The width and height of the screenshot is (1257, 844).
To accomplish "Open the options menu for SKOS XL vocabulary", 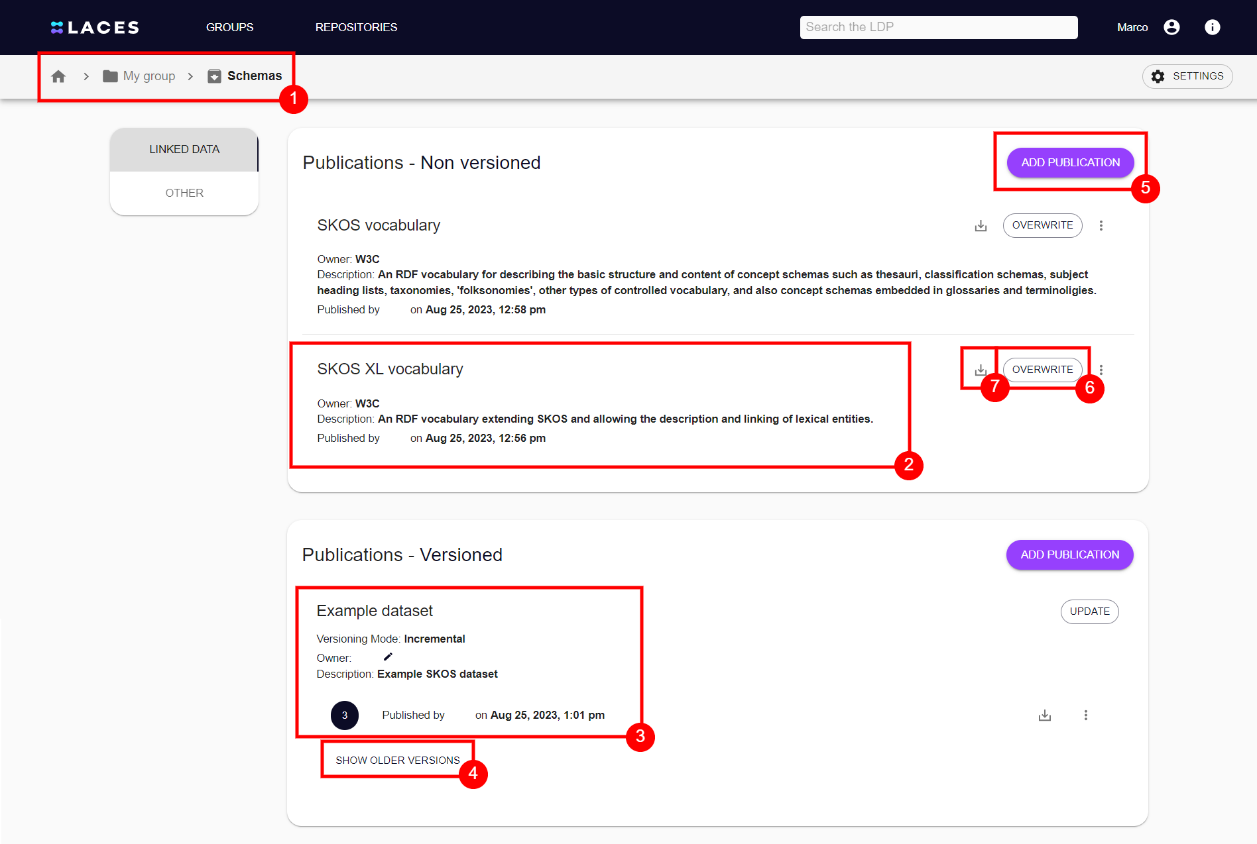I will (1101, 370).
